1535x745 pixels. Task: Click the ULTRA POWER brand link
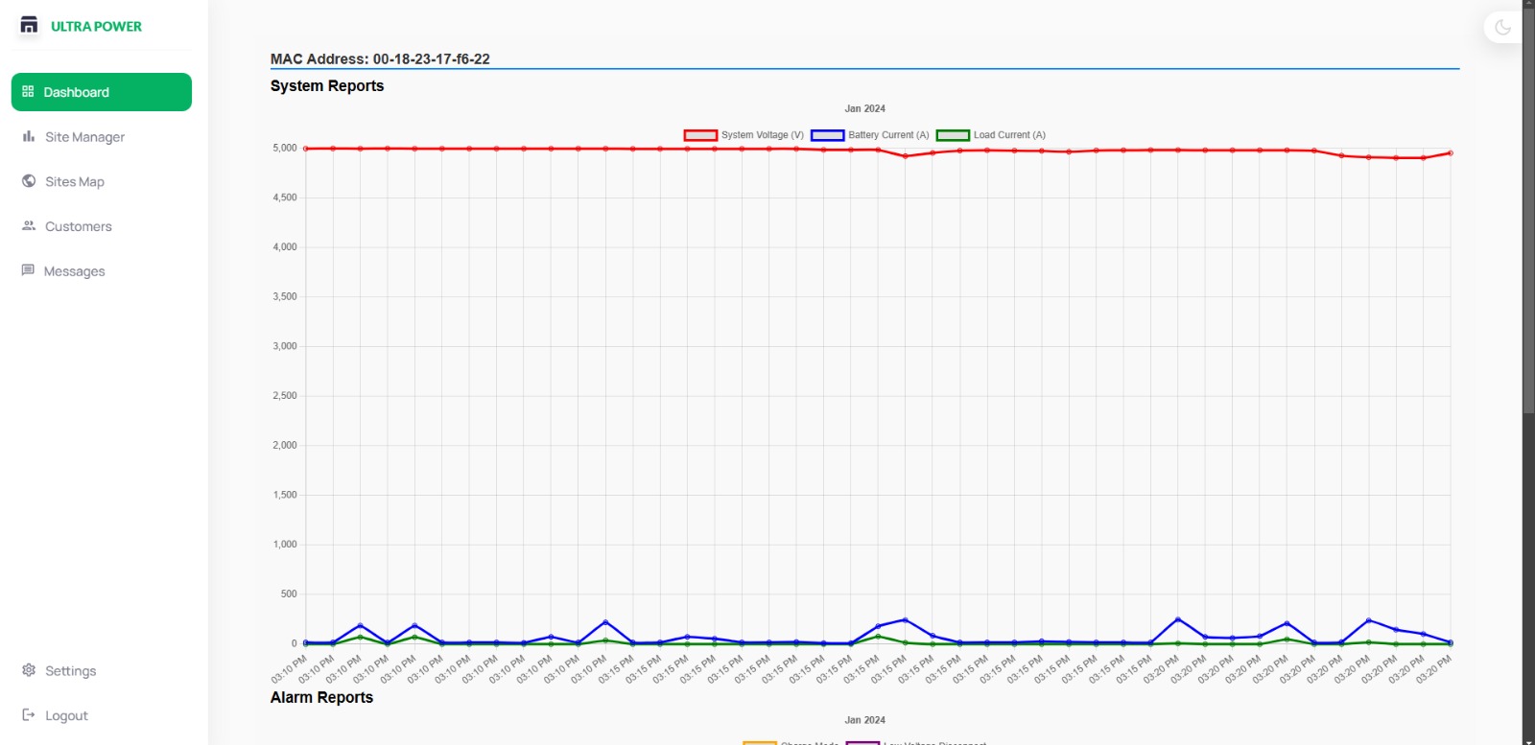point(96,27)
